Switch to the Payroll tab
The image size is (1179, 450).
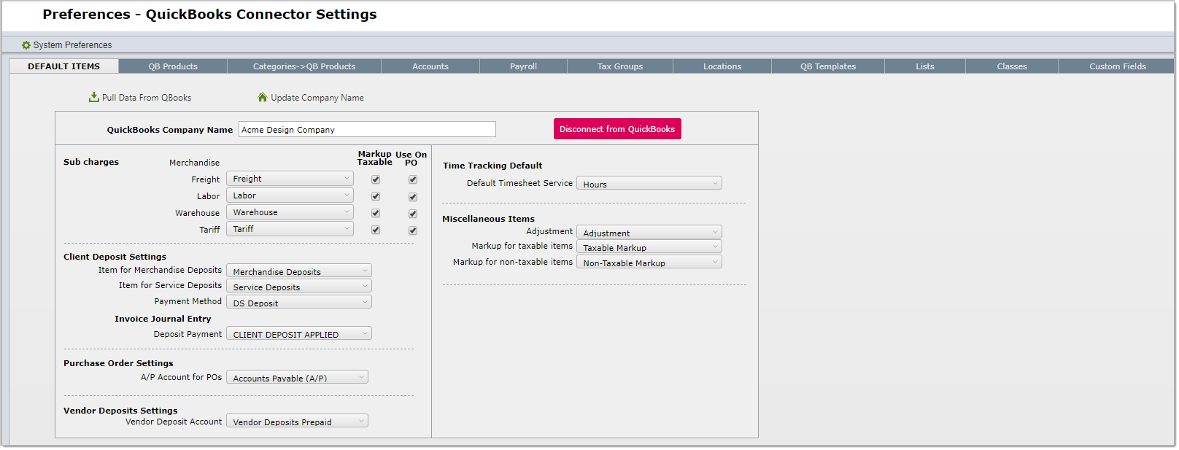click(523, 66)
